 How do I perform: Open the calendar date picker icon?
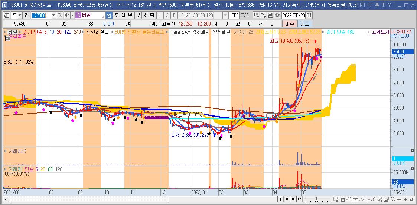click(309, 16)
